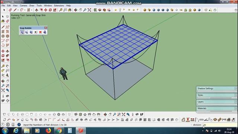Screen dimensions: 238x134
Task: Open the Edit menu
Action: point(9,6)
